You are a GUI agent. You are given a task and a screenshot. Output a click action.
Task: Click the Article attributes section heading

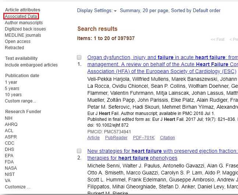(x=23, y=10)
